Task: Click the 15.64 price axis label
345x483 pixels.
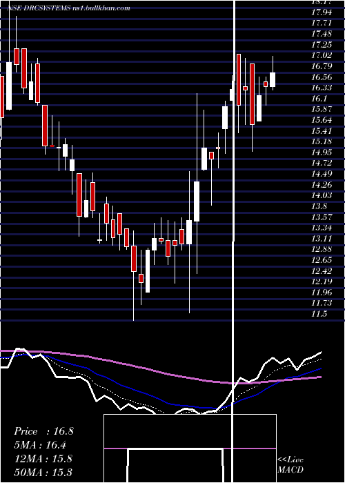Action: point(322,121)
